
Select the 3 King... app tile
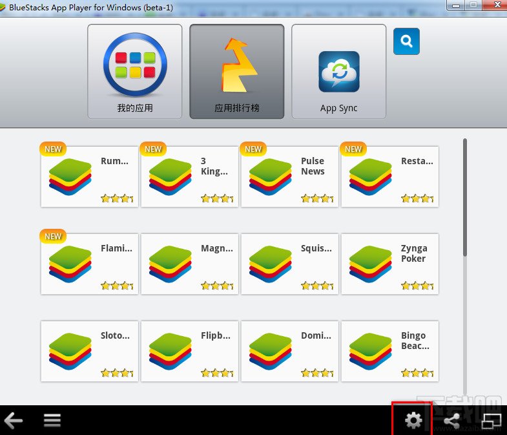pos(189,176)
